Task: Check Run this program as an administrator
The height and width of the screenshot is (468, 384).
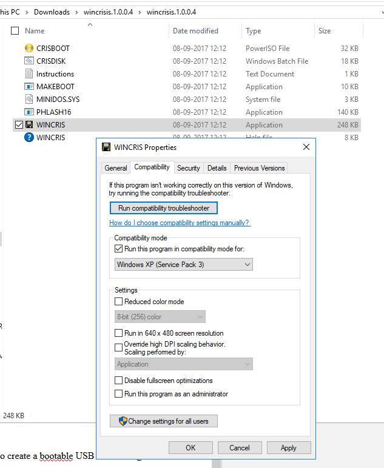Action: click(118, 394)
